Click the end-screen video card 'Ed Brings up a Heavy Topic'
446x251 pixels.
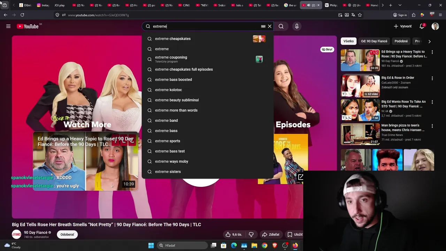(x=86, y=161)
